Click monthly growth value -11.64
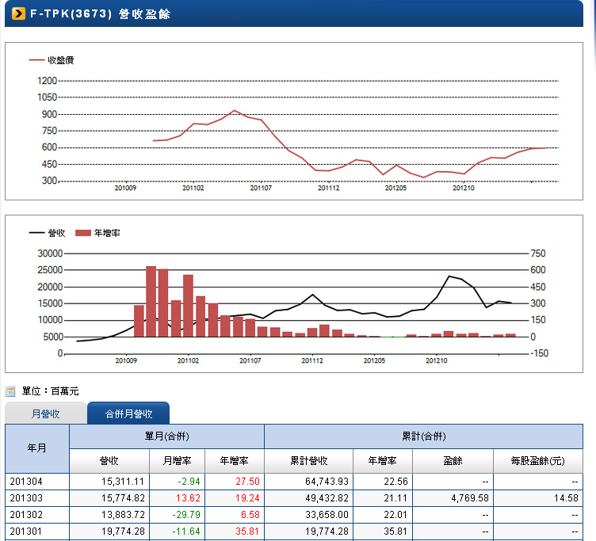Screen dimensions: 596x541 [186, 531]
